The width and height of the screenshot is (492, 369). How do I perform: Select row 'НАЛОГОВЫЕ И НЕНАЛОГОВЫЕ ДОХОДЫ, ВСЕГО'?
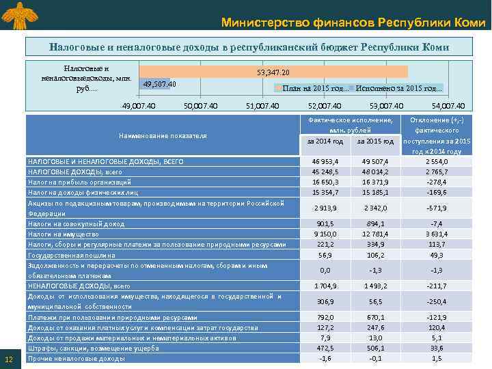point(249,161)
